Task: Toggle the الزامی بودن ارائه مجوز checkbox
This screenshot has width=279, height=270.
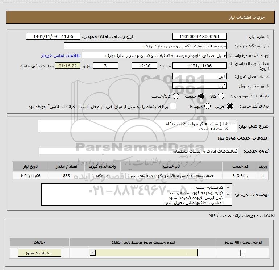Action: point(243,253)
